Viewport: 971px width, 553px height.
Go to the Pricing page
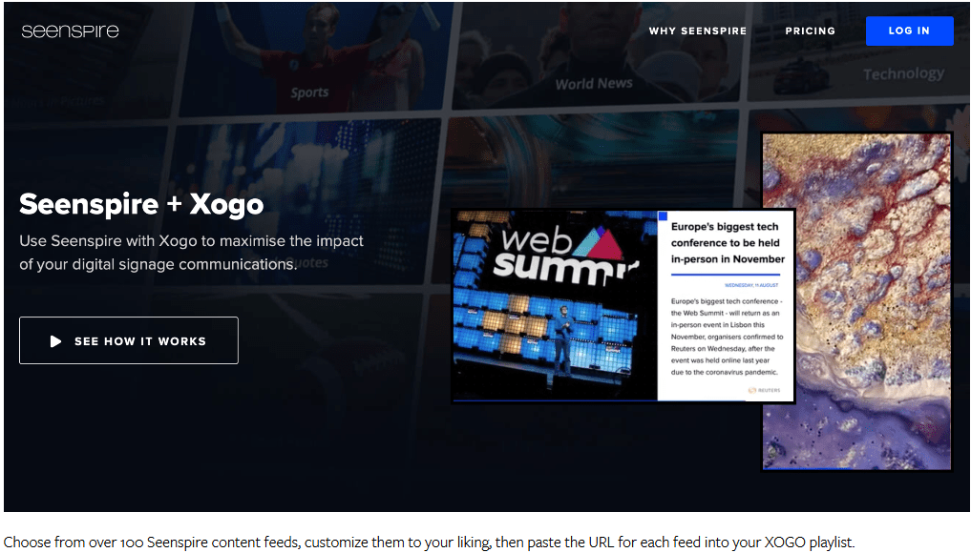coord(810,31)
